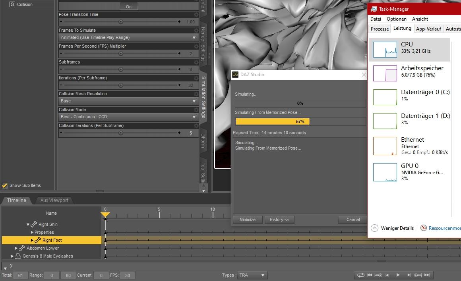Click Abdomen Lower bone icon
This screenshot has height=281, width=461.
pyautogui.click(x=22, y=248)
